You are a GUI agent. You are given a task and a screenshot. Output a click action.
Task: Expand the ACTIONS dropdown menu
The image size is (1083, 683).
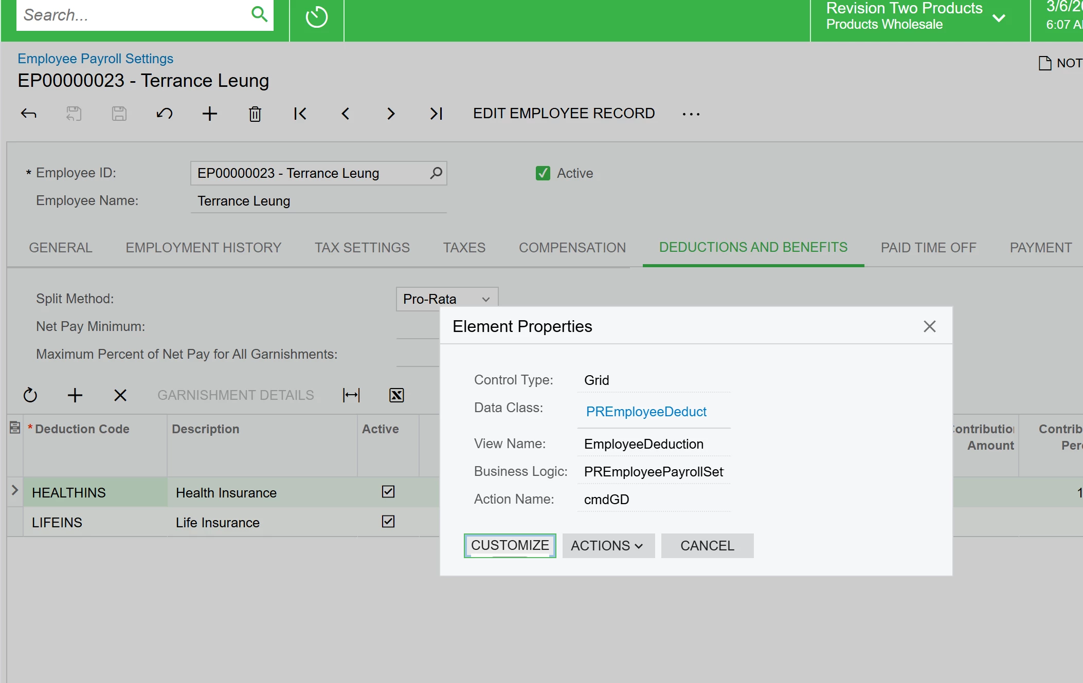(607, 546)
